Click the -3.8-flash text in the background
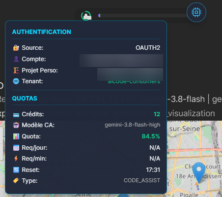The height and width of the screenshot is (197, 222). [186, 99]
